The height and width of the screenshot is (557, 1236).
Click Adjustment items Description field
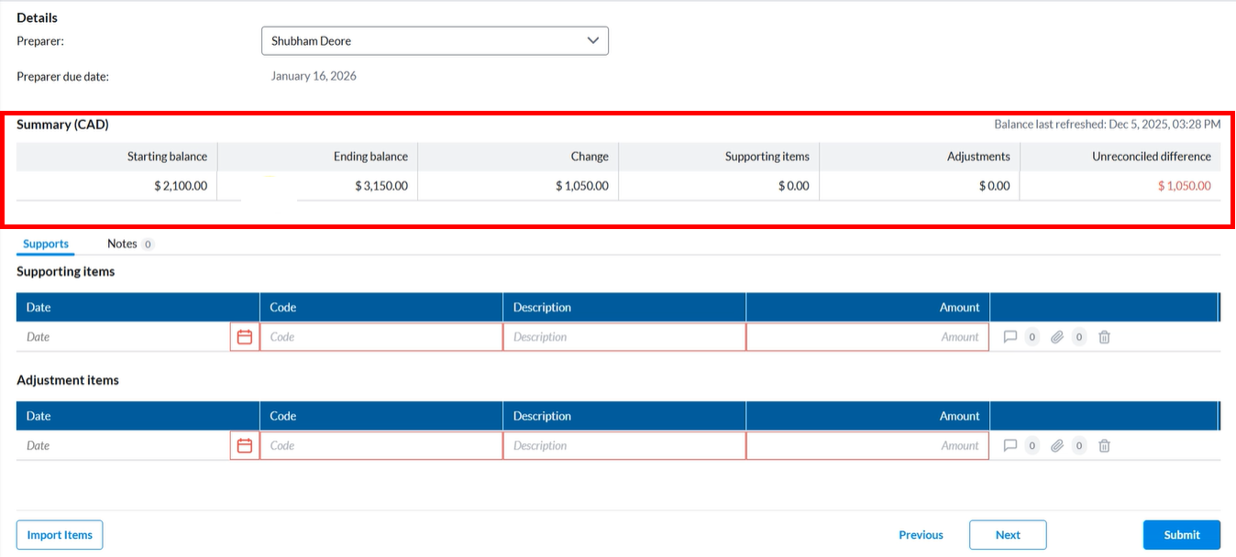tap(624, 446)
